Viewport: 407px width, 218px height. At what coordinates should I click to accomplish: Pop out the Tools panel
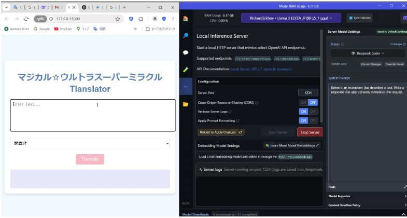[404, 187]
